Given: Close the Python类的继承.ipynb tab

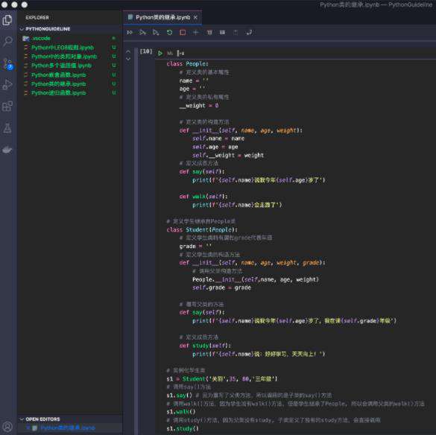Looking at the screenshot, I should [195, 17].
